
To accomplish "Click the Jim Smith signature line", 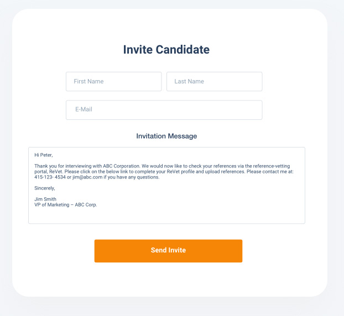I will coord(45,199).
